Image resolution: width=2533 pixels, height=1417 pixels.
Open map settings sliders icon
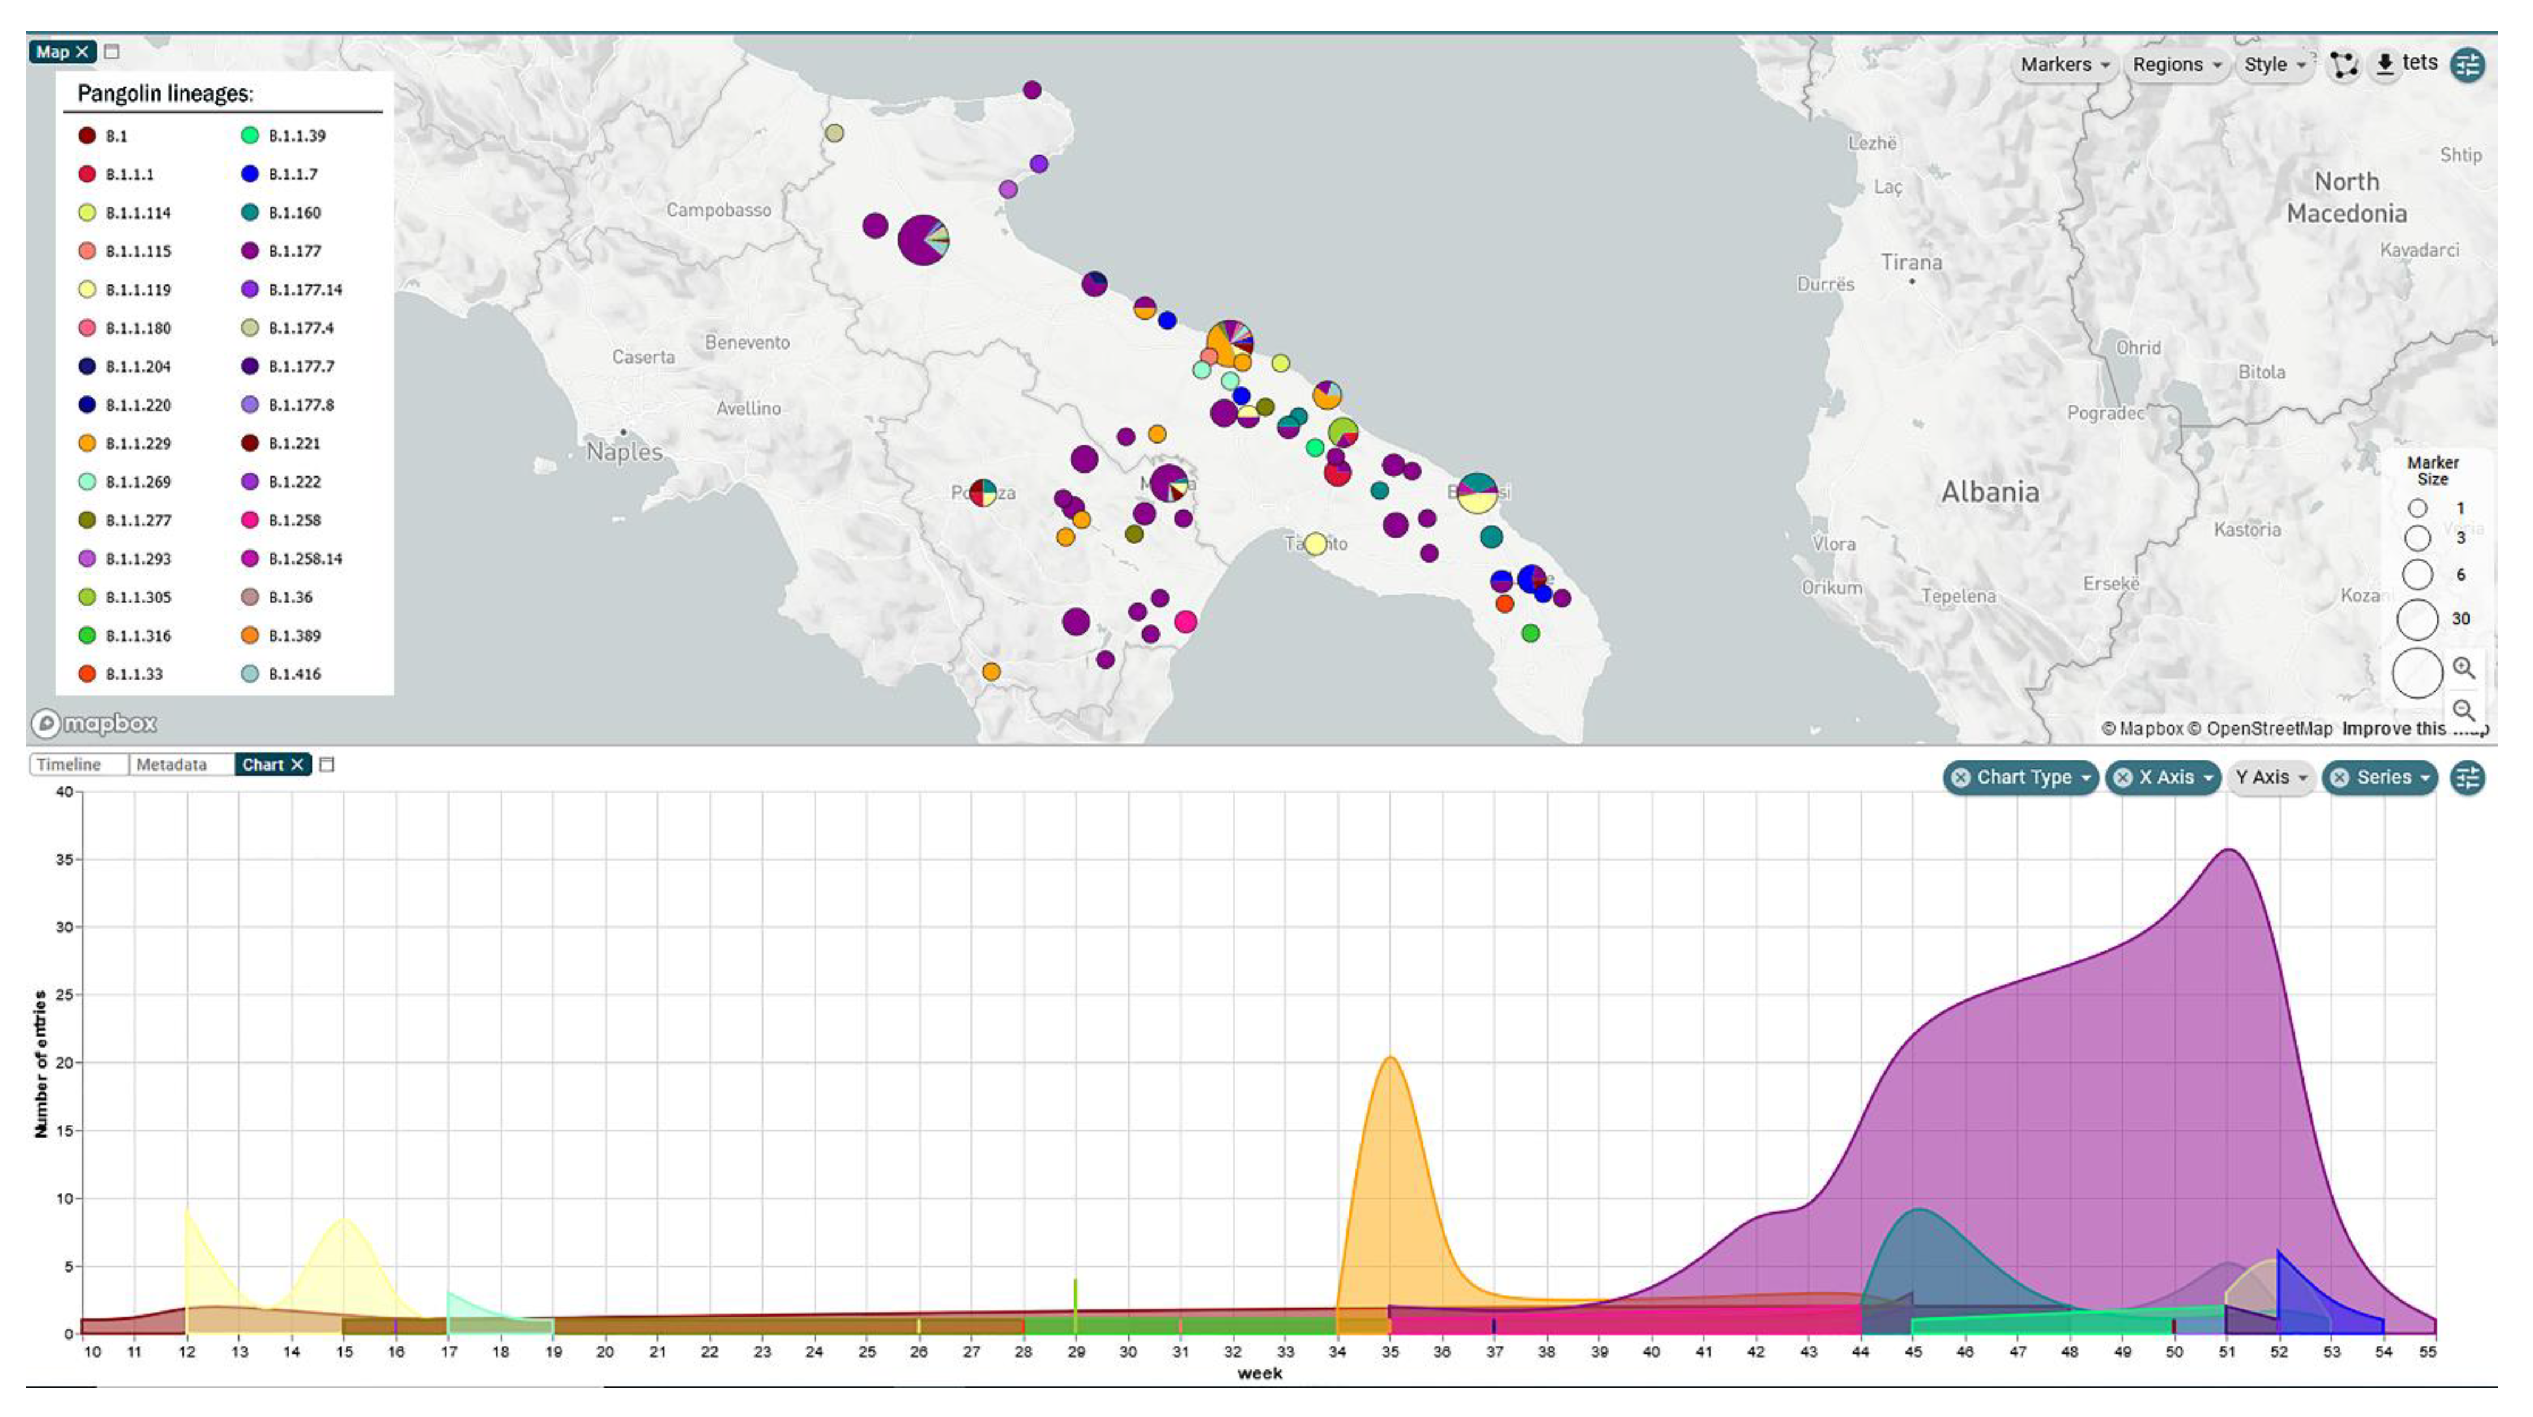click(2468, 65)
